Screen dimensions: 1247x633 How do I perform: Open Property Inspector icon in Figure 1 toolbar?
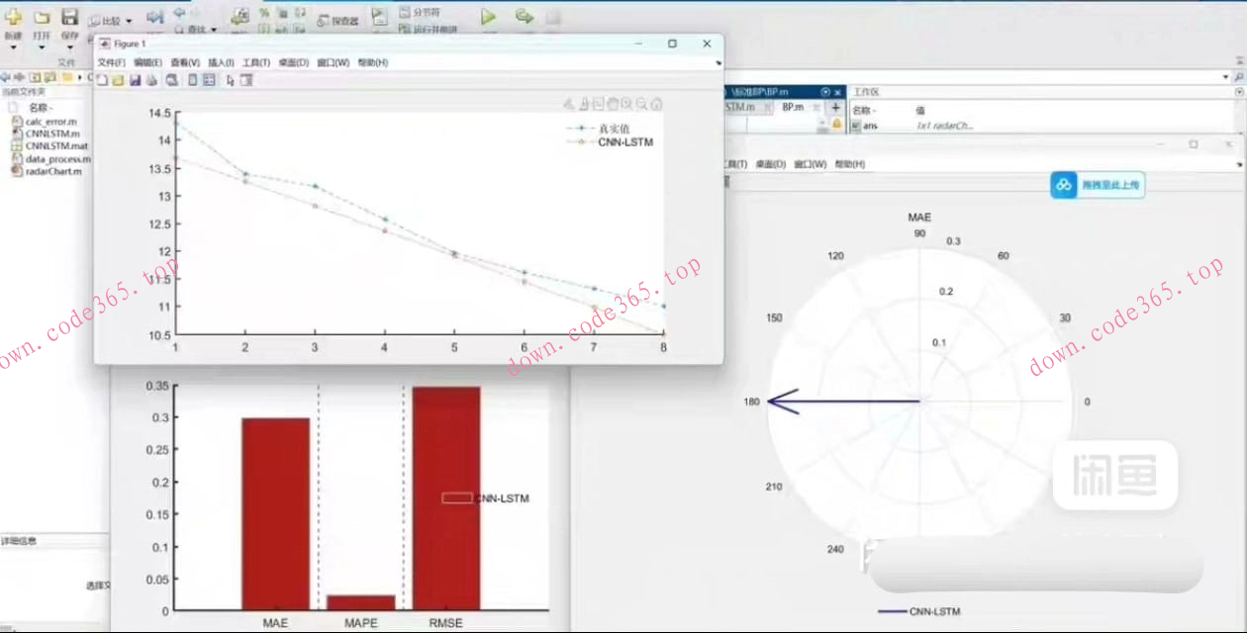tap(246, 80)
